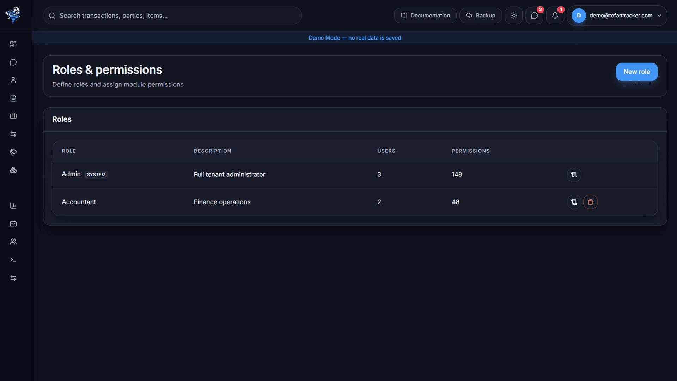
Task: Open the upper transfer arrows icon in sidebar
Action: click(13, 134)
